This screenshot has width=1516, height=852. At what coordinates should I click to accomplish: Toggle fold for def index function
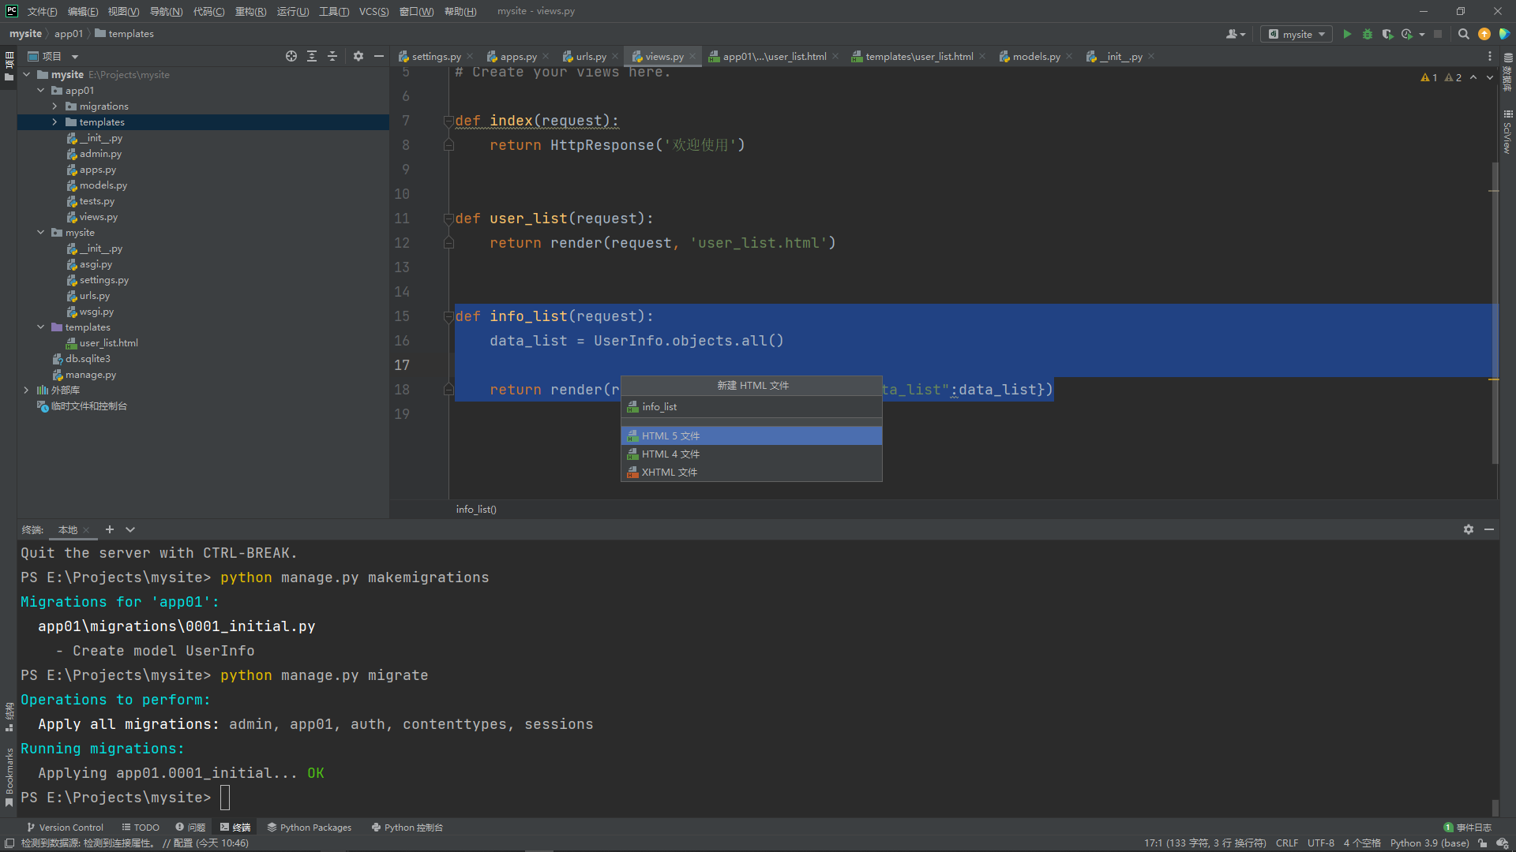tap(448, 121)
